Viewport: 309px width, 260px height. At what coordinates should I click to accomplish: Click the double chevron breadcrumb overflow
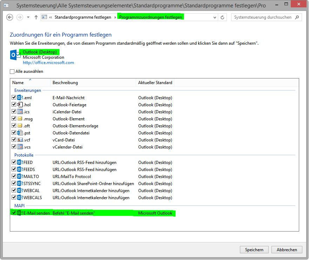[x=51, y=17]
